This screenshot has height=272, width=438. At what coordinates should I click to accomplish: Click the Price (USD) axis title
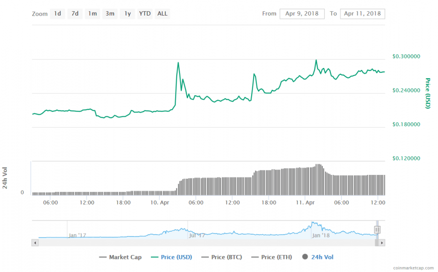428,93
